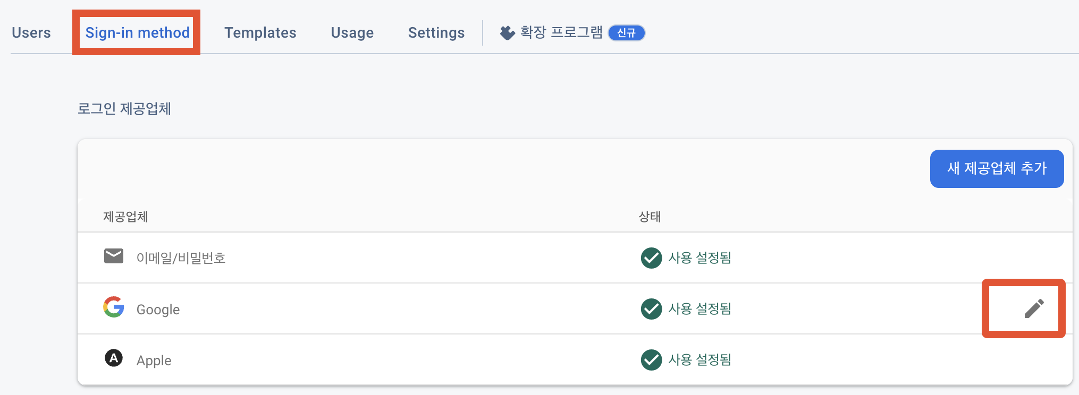Click the enabled checkmark for 이메일/비밀번호

point(651,258)
